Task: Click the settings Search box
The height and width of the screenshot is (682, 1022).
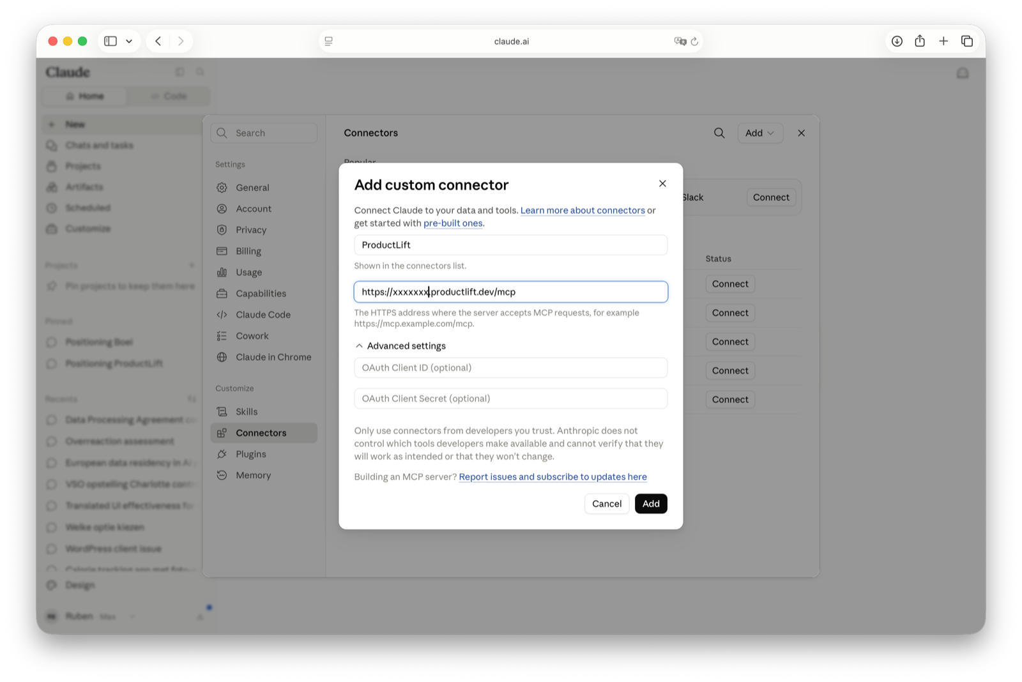Action: tap(264, 133)
